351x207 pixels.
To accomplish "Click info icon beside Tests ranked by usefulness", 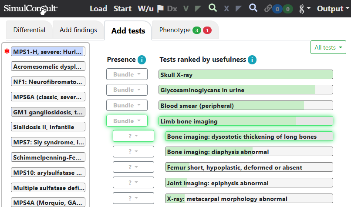I will [252, 60].
